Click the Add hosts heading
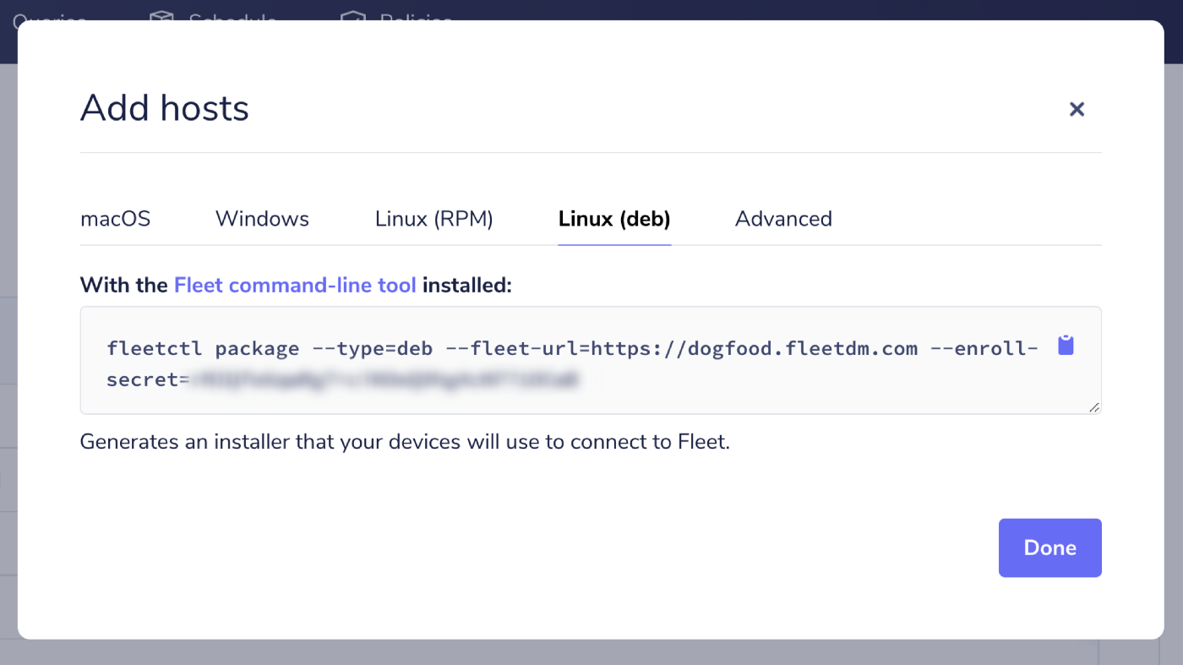 click(x=165, y=108)
